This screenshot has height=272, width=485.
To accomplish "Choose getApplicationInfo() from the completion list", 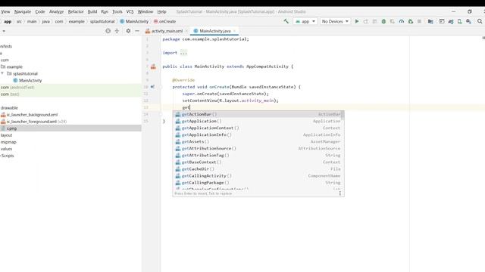I will point(258,134).
